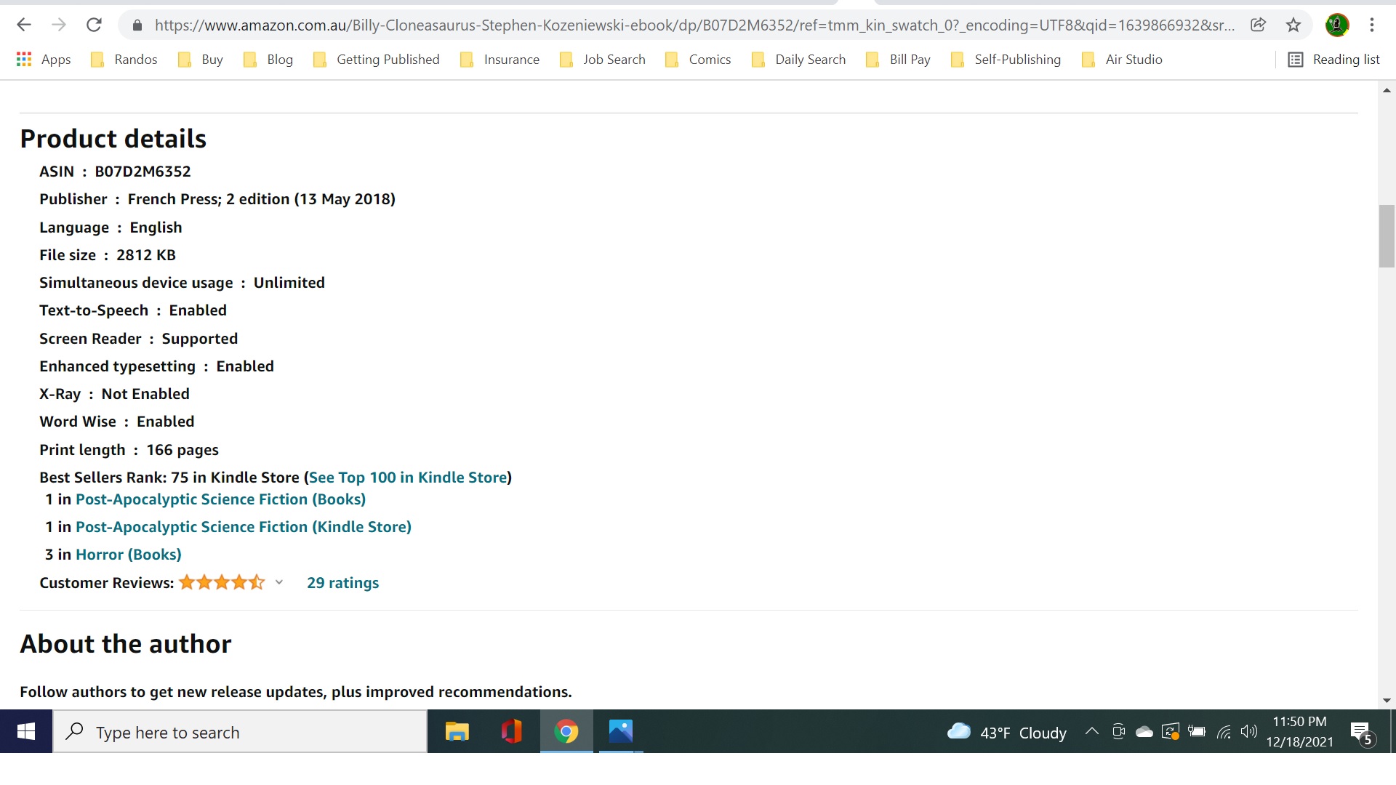This screenshot has width=1396, height=785.
Task: Click the share page icon in address bar
Action: tap(1259, 25)
